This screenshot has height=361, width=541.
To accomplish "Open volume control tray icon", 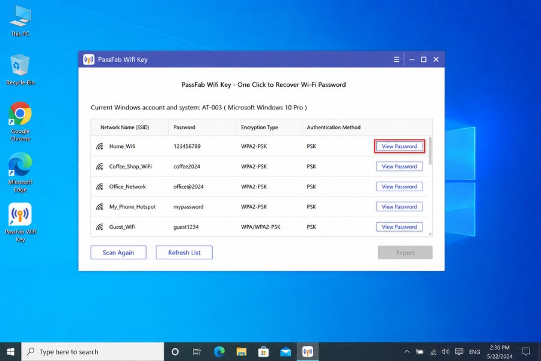I will (x=445, y=351).
